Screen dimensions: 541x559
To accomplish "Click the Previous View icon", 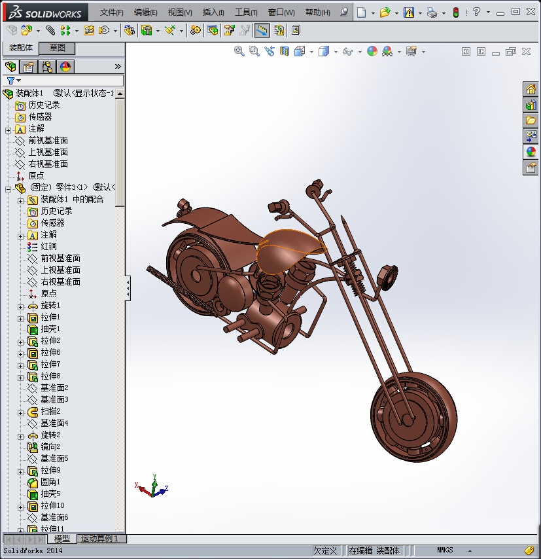I will (270, 51).
